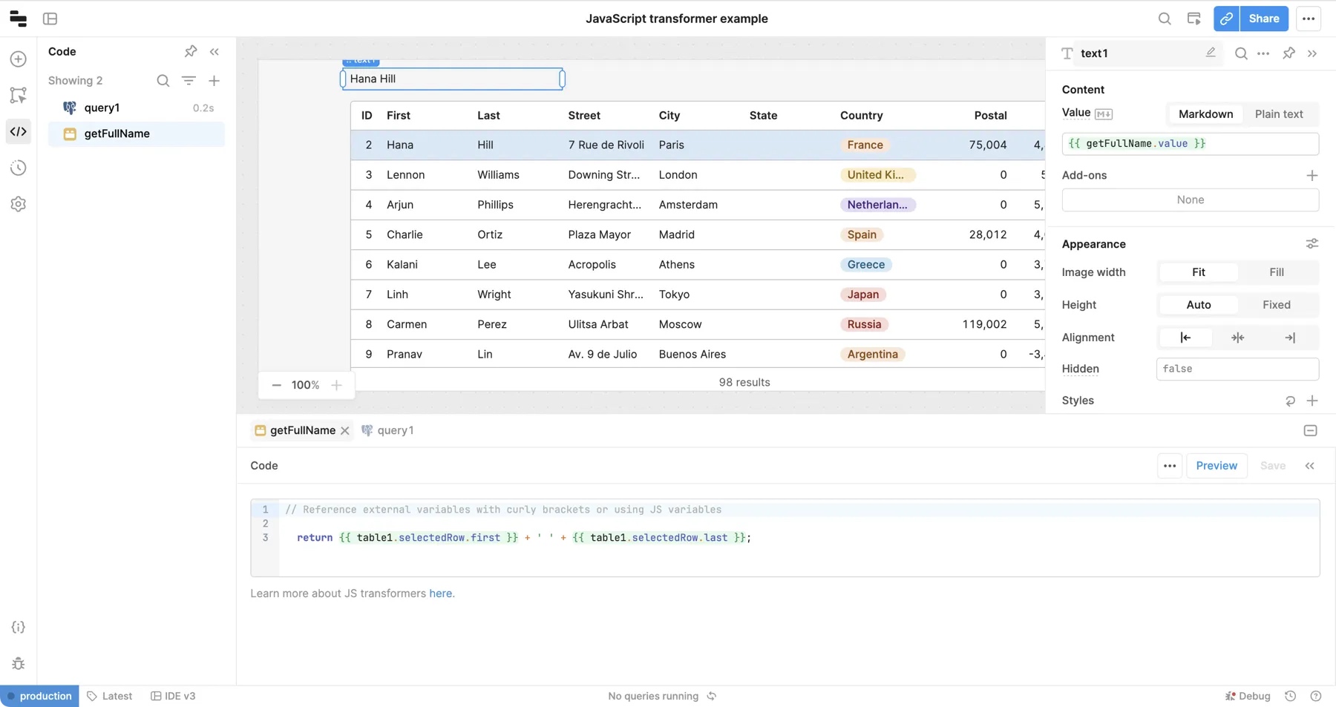1336x707 pixels.
Task: Edit the Hidden false field
Action: point(1237,369)
